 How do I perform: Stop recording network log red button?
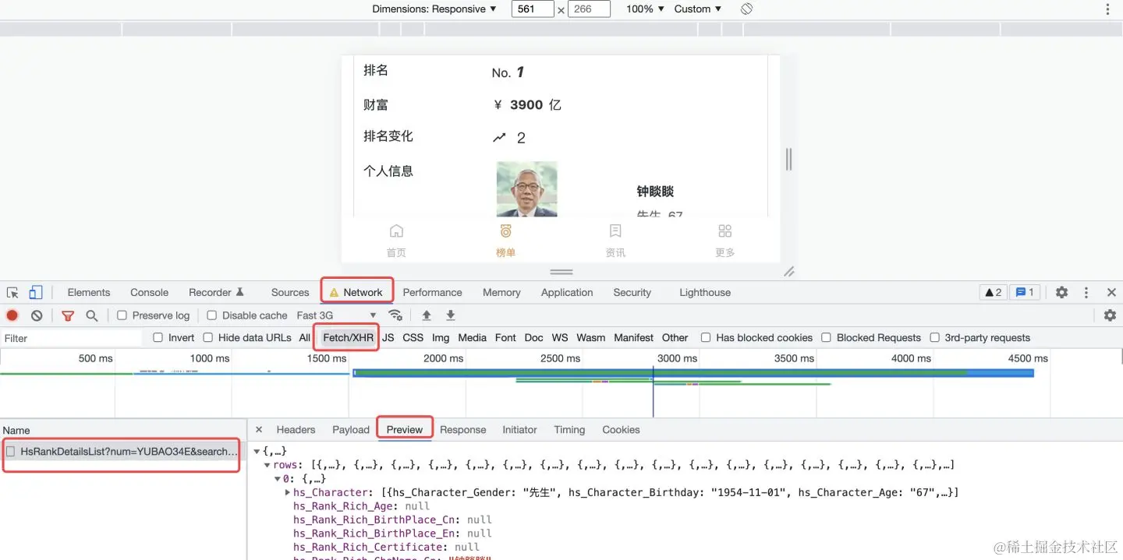pos(12,315)
